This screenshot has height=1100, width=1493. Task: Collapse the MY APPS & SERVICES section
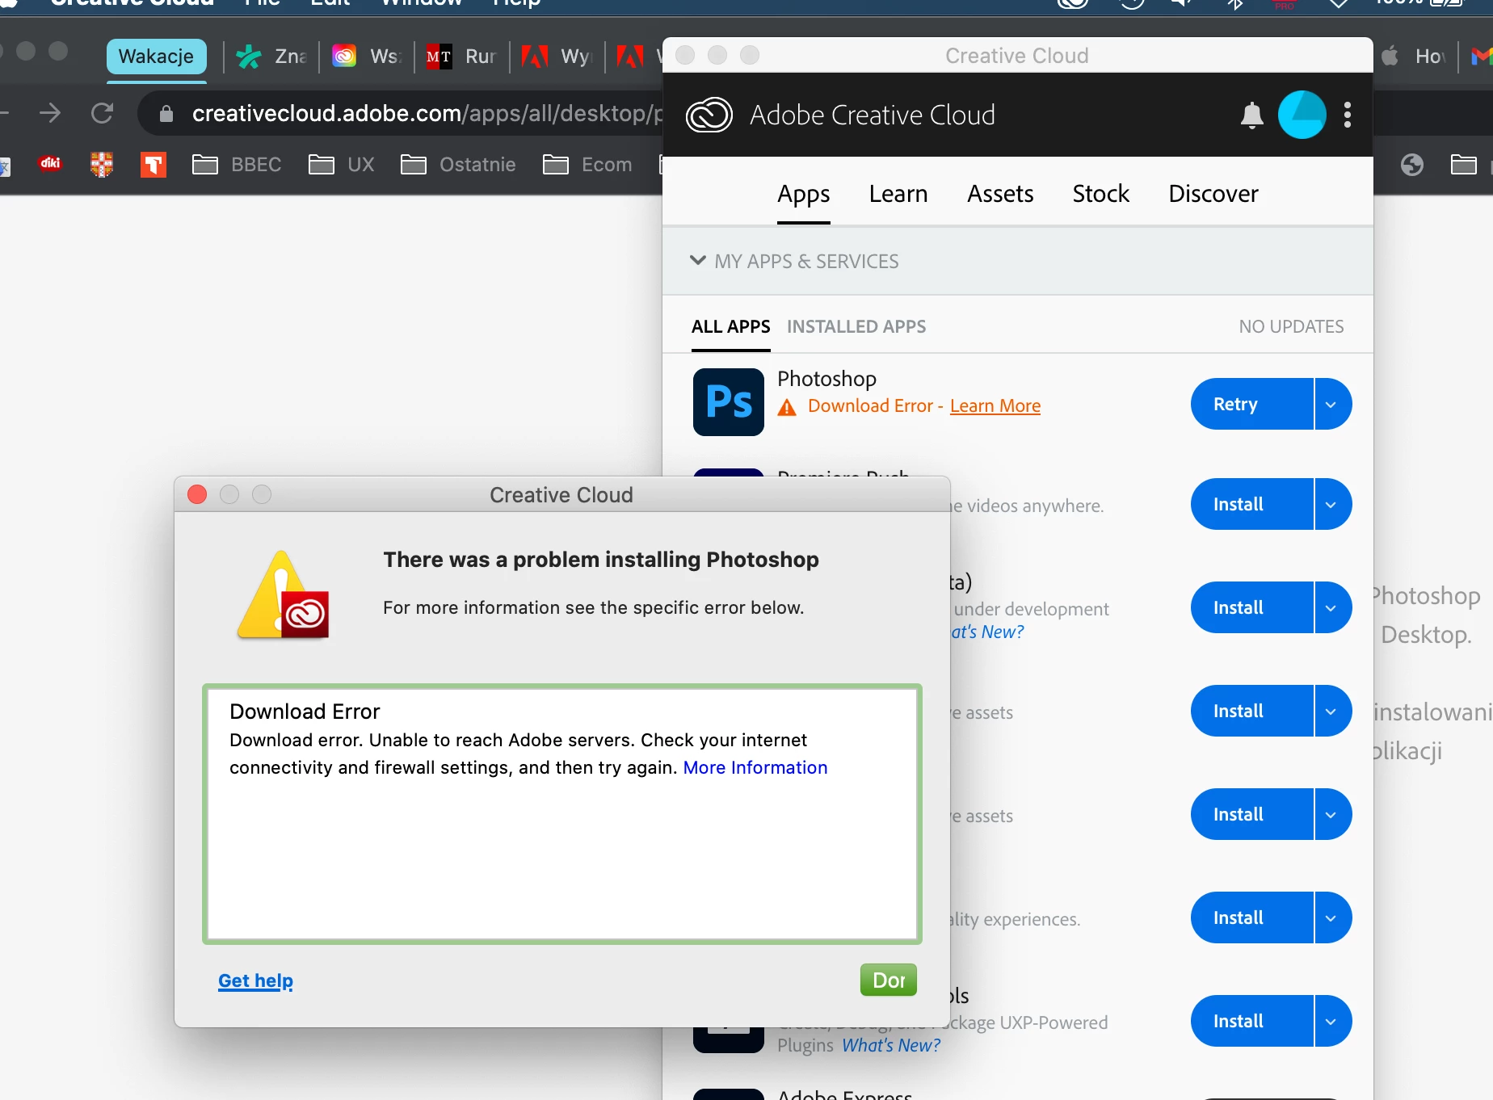pyautogui.click(x=698, y=261)
